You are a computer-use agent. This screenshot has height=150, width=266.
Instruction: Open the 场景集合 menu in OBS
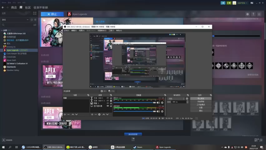102,31
